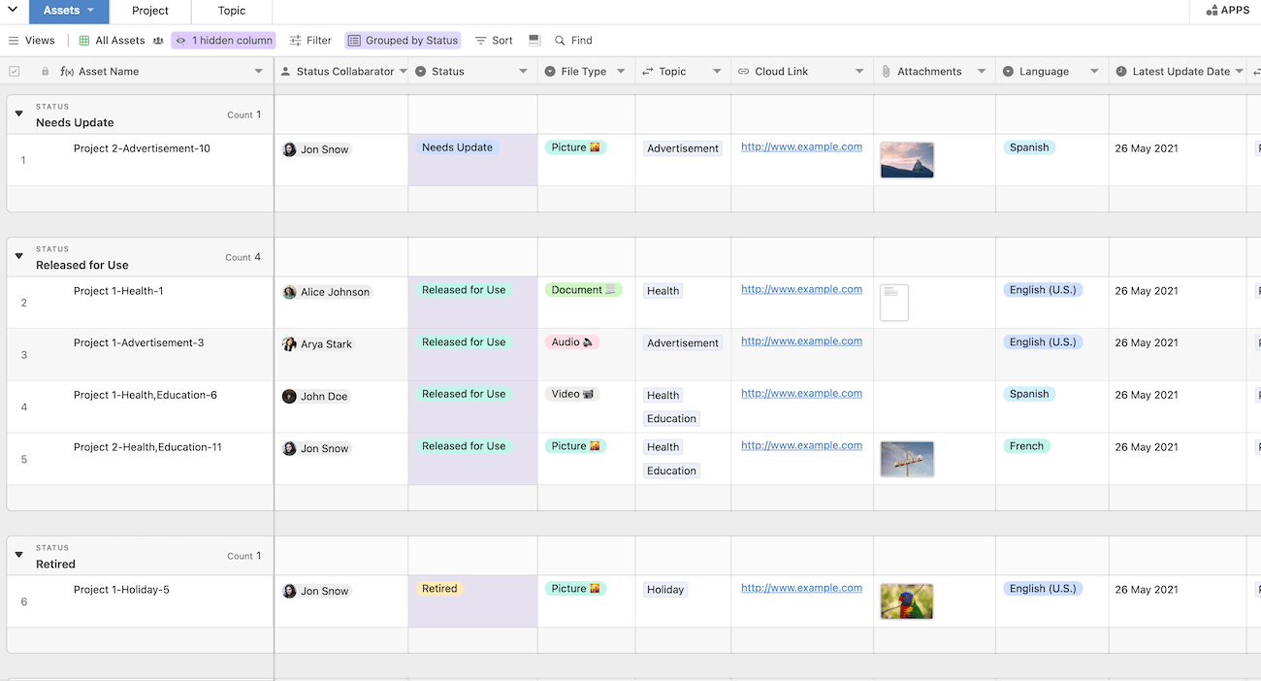
Task: Open link for Project 1-Health,Education-6
Action: coord(801,394)
